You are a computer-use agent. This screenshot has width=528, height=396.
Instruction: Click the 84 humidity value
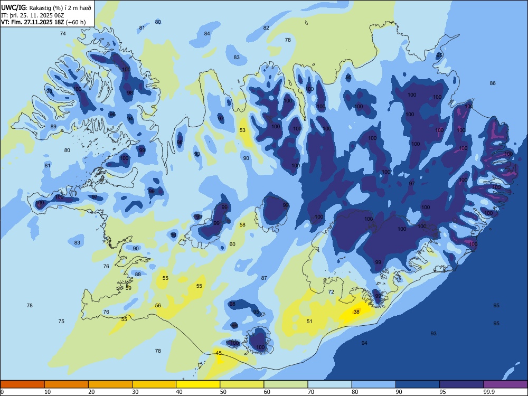(207, 33)
